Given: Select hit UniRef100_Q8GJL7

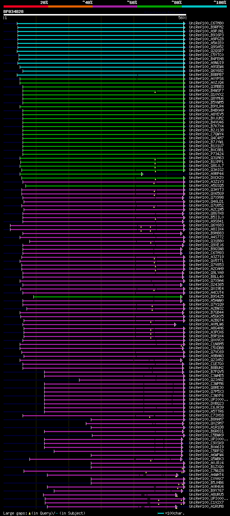Looking at the screenshot, I should tap(206, 166).
